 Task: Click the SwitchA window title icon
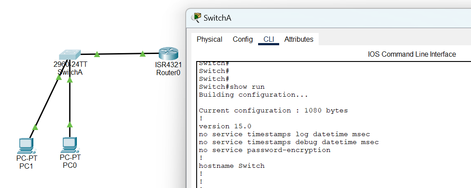pos(196,18)
